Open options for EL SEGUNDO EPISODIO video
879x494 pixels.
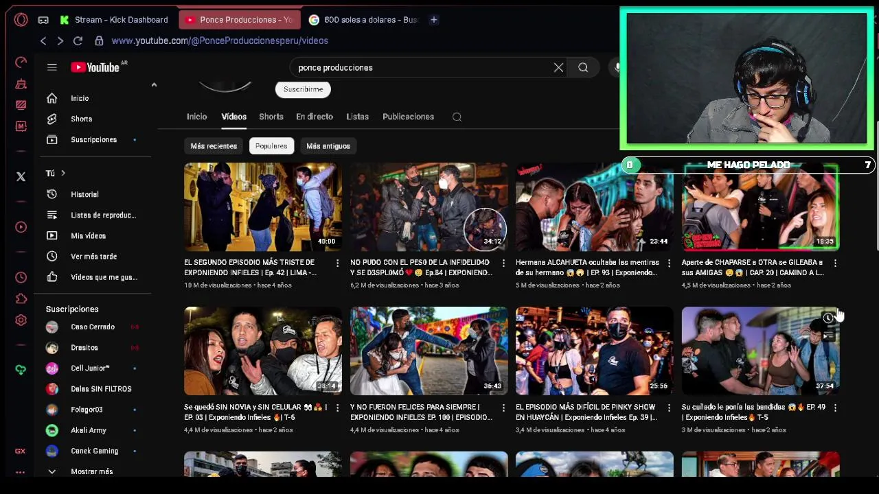(x=337, y=263)
